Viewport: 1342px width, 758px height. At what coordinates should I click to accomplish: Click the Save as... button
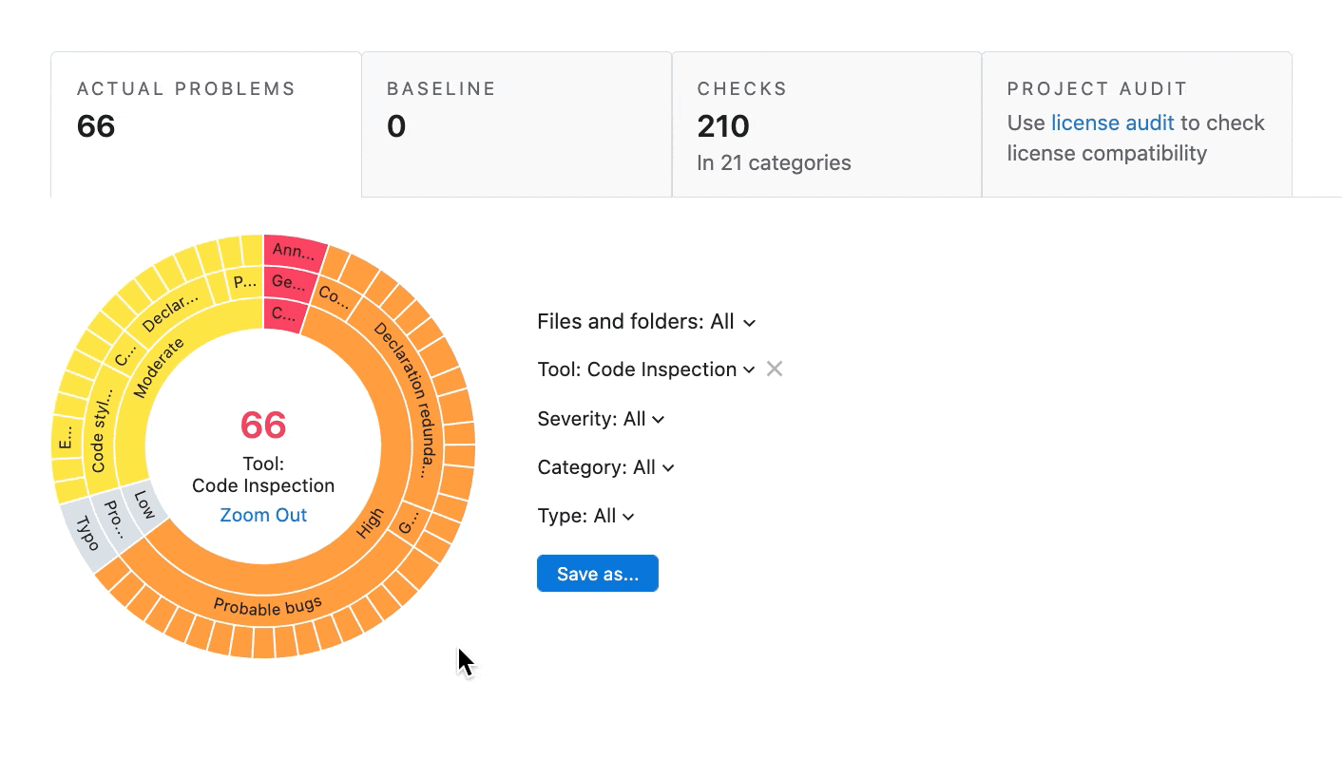[597, 574]
